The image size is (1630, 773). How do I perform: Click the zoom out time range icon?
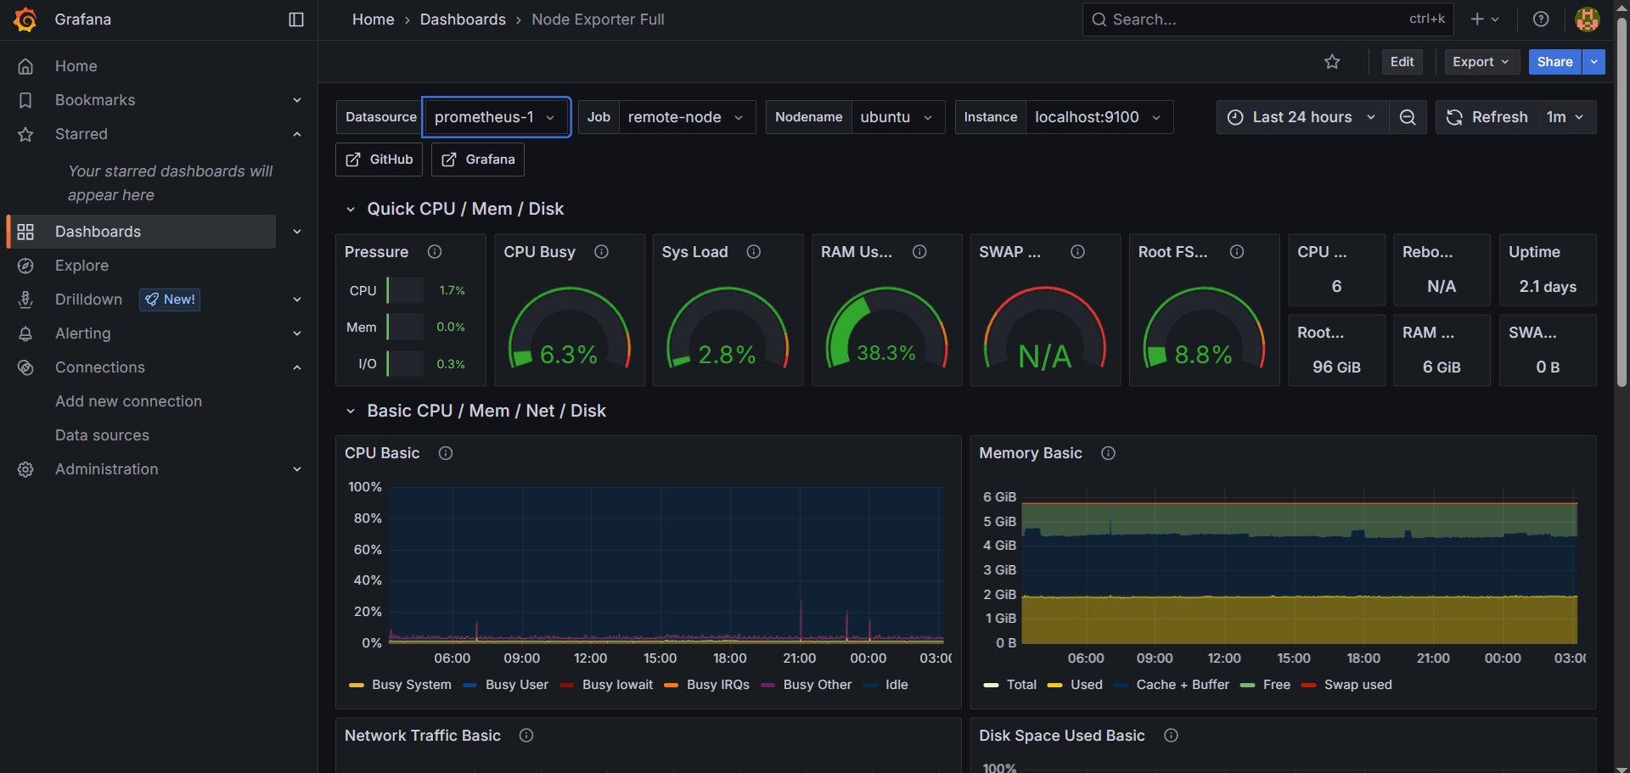tap(1408, 117)
